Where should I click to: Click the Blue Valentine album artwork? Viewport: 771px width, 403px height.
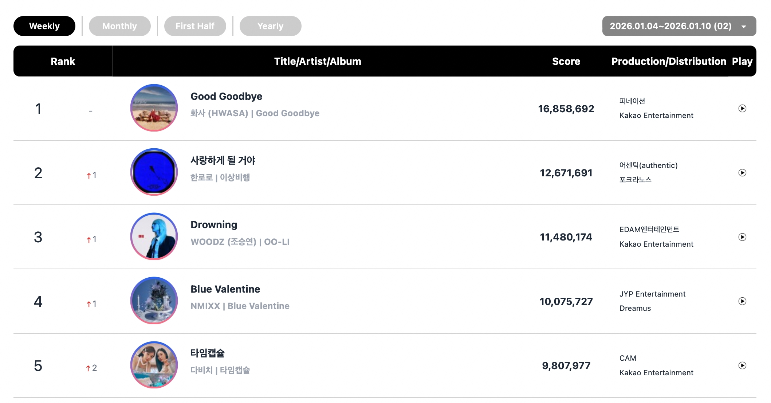(154, 301)
